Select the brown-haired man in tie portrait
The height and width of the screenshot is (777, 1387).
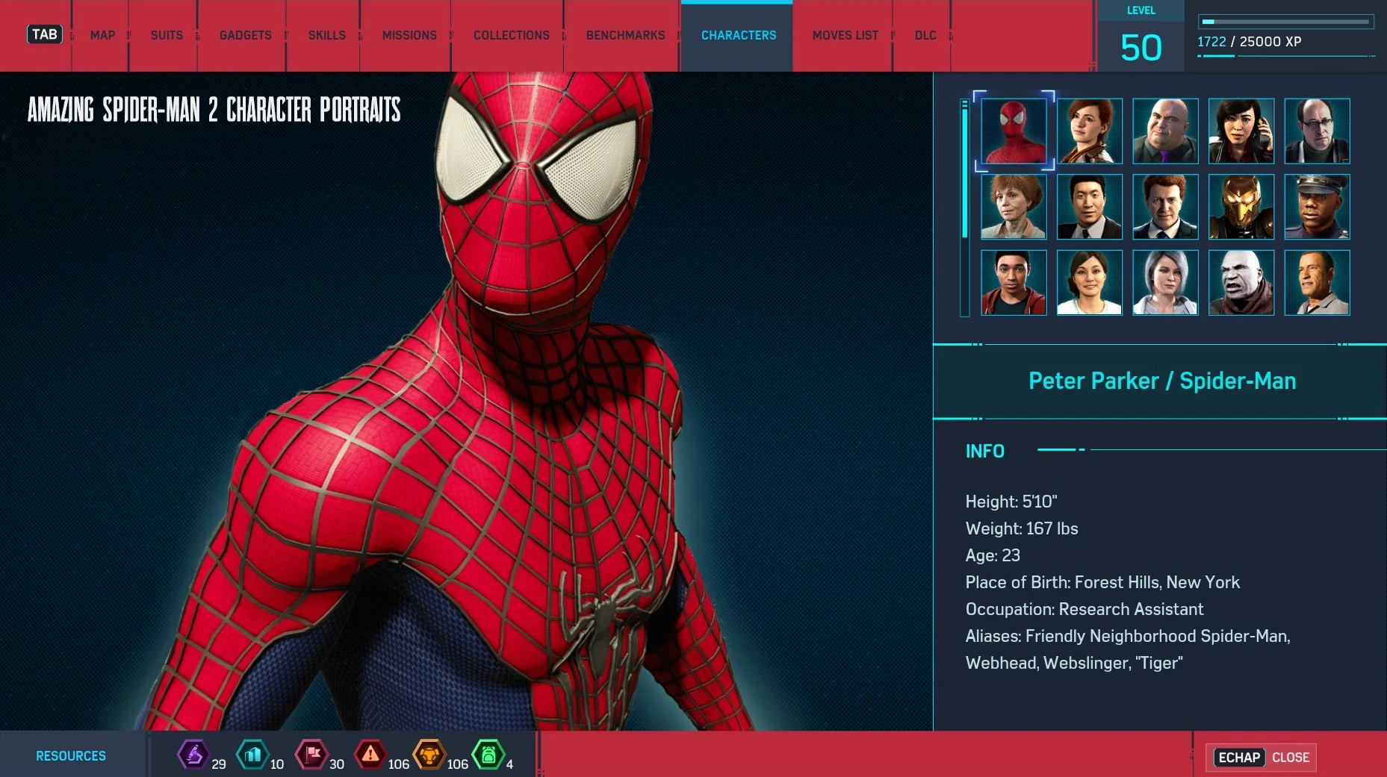[1165, 207]
